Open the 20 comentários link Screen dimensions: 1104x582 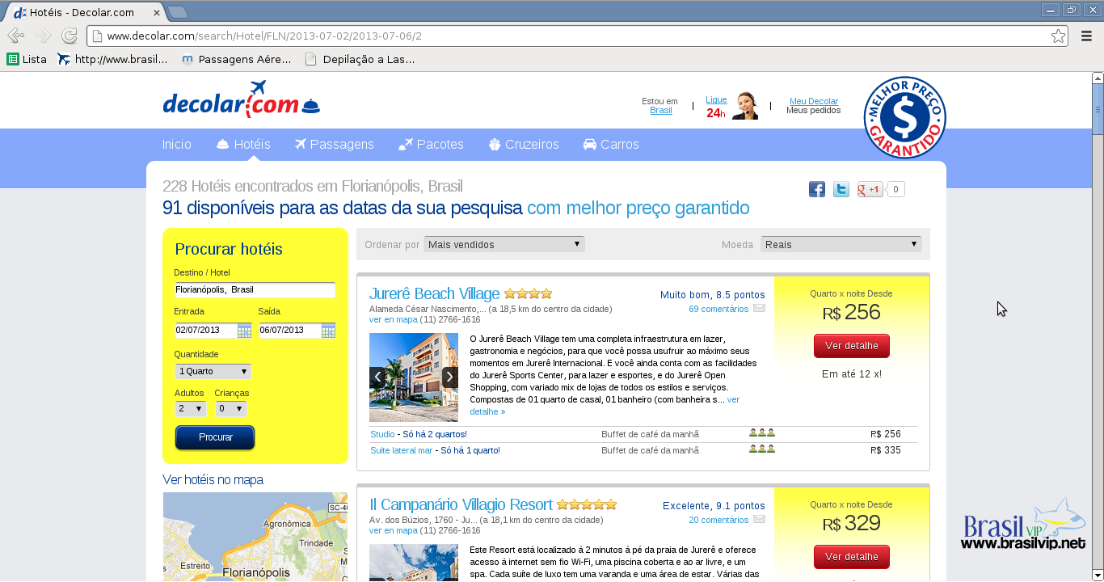point(718,520)
